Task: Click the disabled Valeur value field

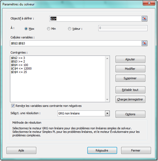Action: (x=123, y=28)
